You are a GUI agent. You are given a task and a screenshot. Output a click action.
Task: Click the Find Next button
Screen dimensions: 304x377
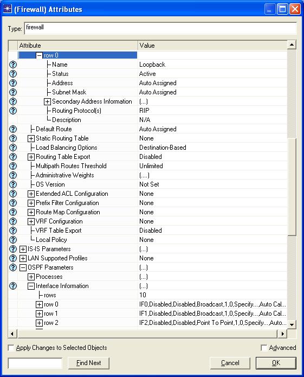pyautogui.click(x=89, y=363)
